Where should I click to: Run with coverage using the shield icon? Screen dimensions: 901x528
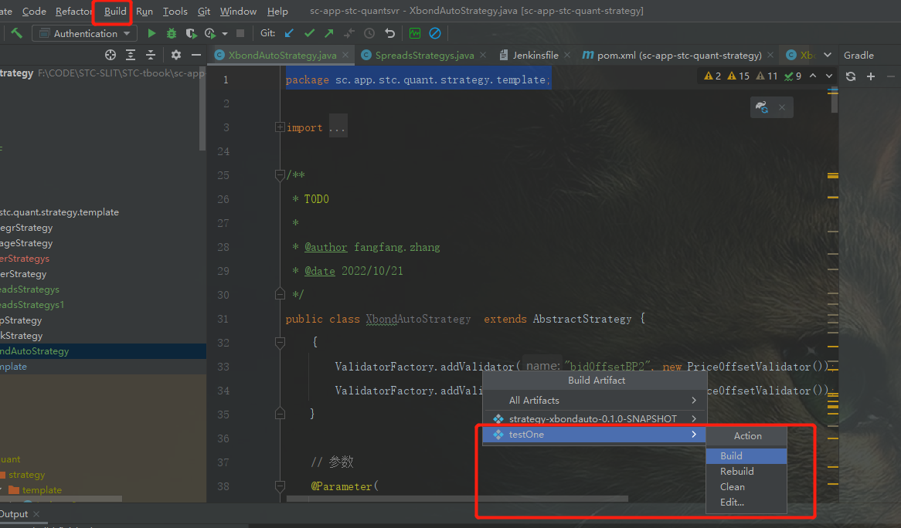point(191,33)
